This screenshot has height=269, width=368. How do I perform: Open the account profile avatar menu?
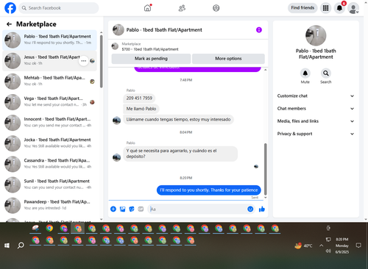click(353, 9)
